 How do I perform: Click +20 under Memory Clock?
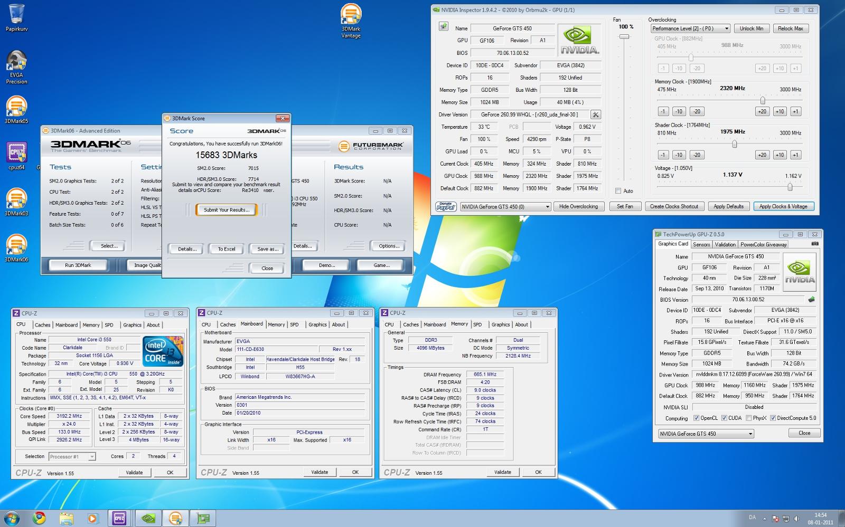pos(762,111)
